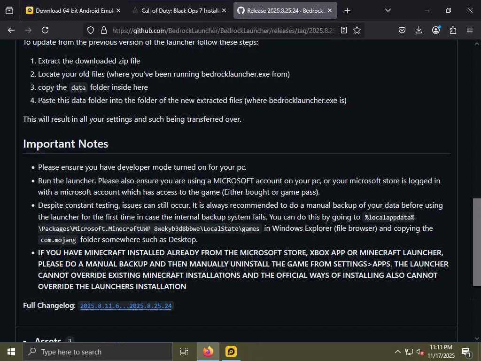
Task: Click the github.com address bar
Action: click(x=224, y=31)
